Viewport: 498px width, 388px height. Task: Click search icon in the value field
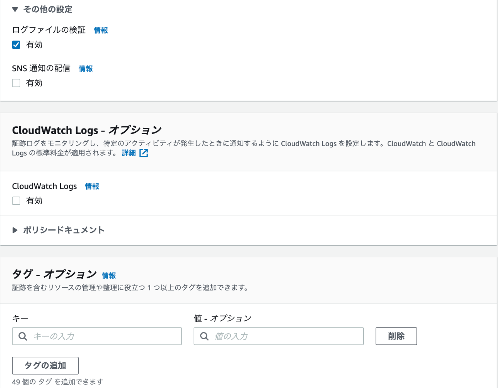coord(205,336)
